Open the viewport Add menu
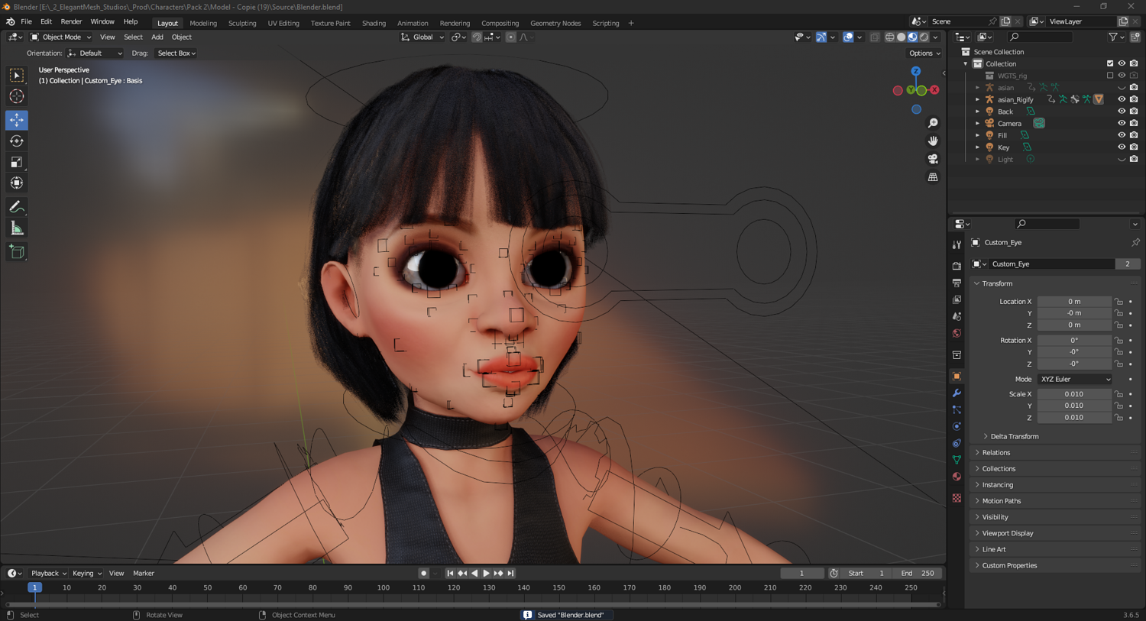This screenshot has height=621, width=1146. tap(157, 37)
